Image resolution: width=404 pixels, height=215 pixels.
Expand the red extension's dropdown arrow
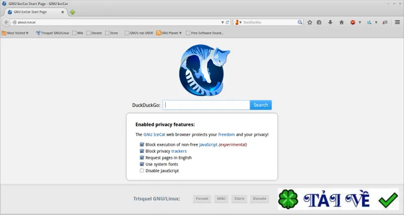point(360,22)
